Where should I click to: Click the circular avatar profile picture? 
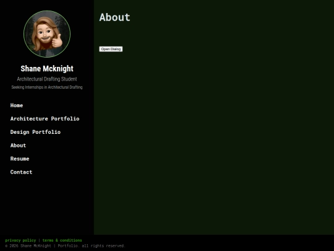point(47,34)
